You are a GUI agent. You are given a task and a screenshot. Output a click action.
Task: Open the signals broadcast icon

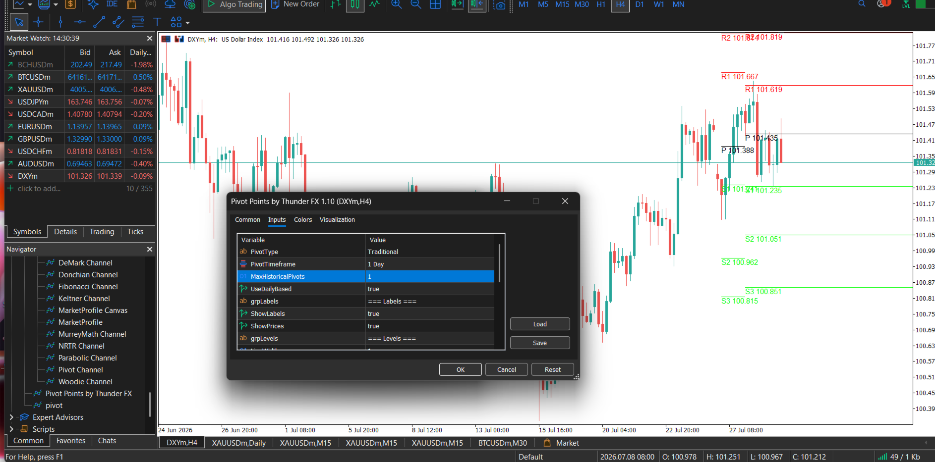[151, 4]
